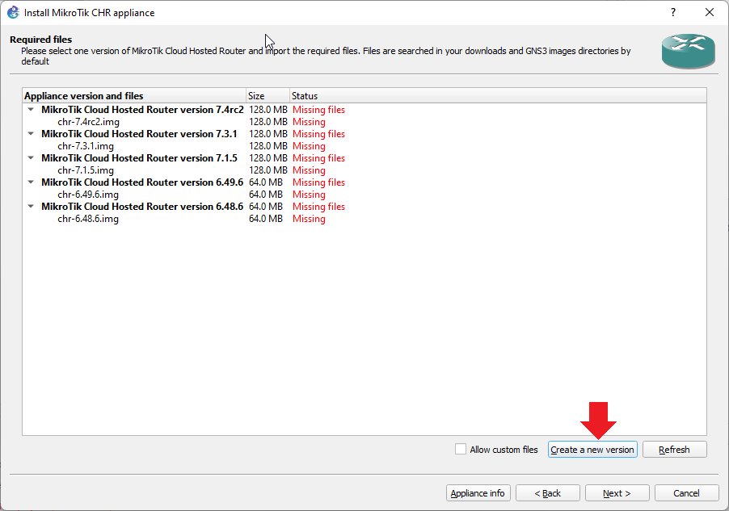Click the Size column header
The image size is (729, 511).
tap(267, 95)
